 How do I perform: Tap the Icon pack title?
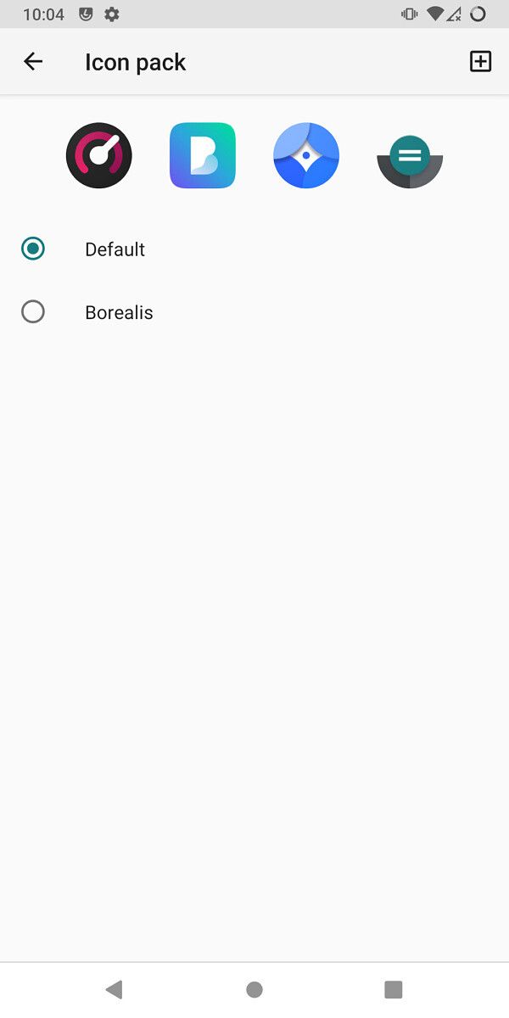click(135, 61)
